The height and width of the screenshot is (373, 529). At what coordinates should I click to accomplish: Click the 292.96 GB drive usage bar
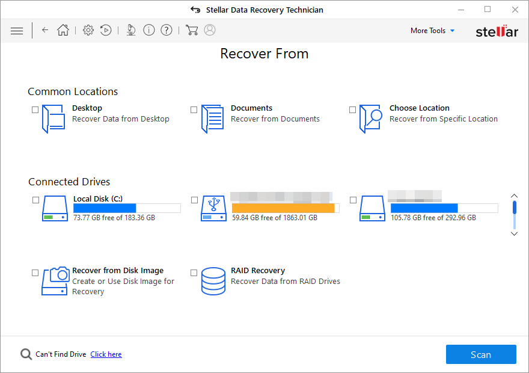pos(444,208)
